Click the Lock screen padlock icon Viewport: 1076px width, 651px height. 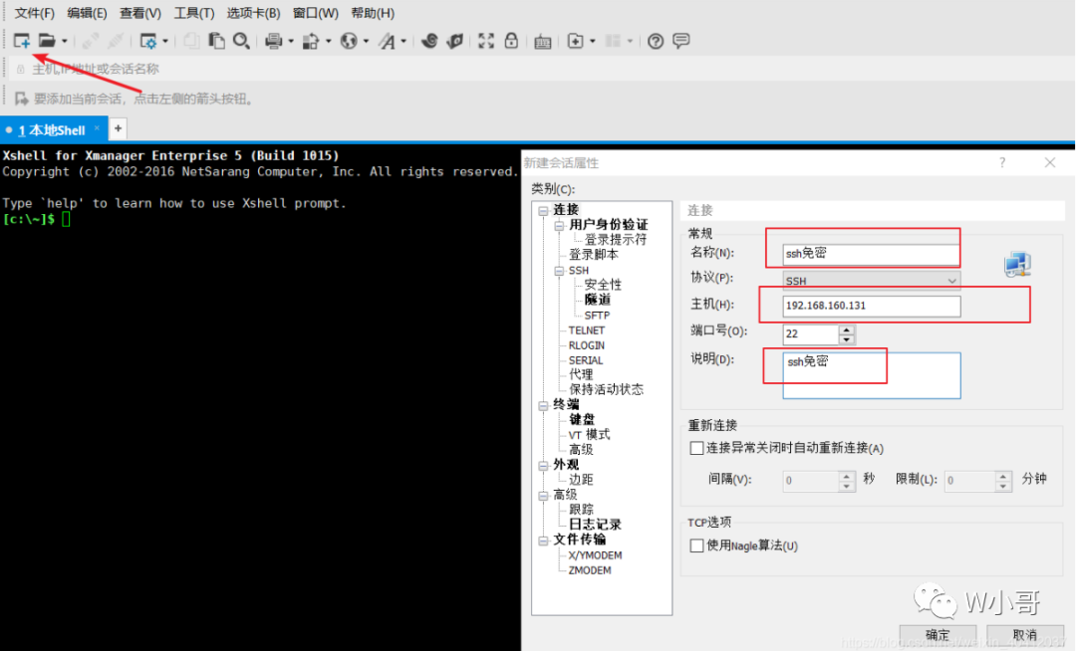click(x=511, y=41)
